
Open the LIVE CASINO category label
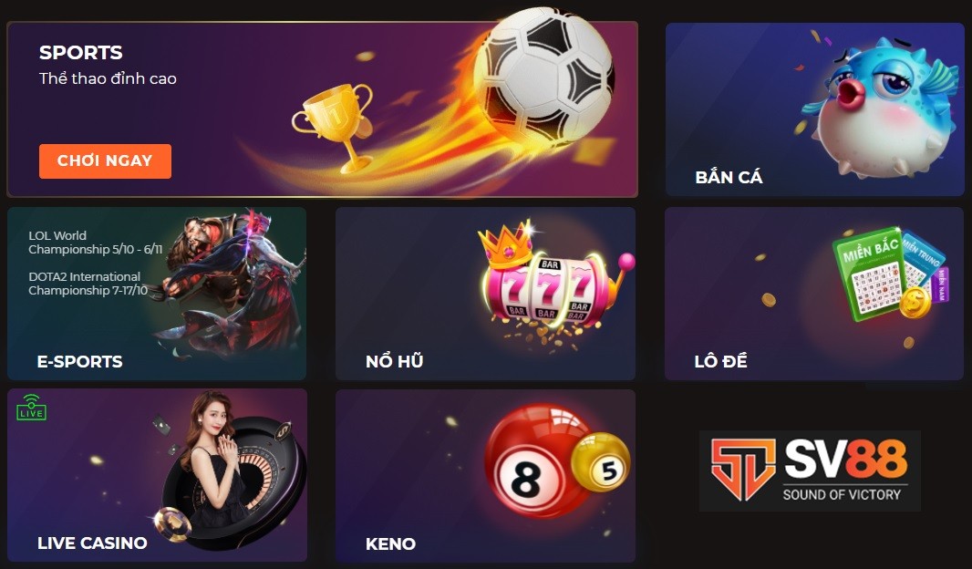(x=92, y=543)
